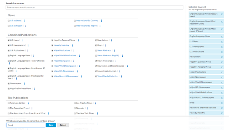Click info icon next to The New York Times

[97, 113]
